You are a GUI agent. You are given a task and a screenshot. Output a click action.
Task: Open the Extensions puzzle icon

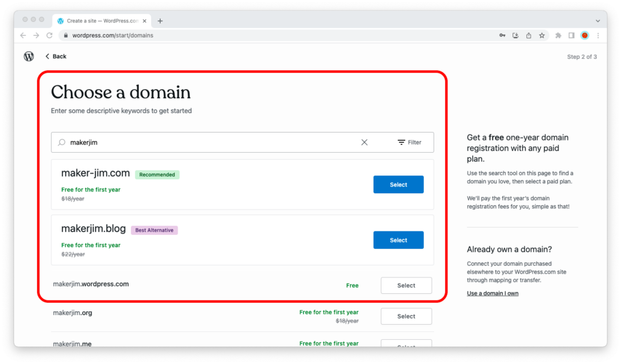(x=559, y=36)
